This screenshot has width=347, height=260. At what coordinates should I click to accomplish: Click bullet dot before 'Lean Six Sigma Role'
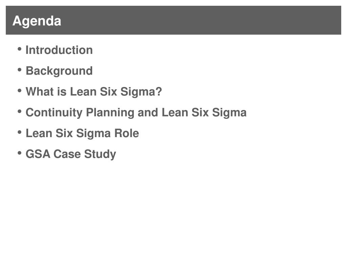[x=19, y=132]
